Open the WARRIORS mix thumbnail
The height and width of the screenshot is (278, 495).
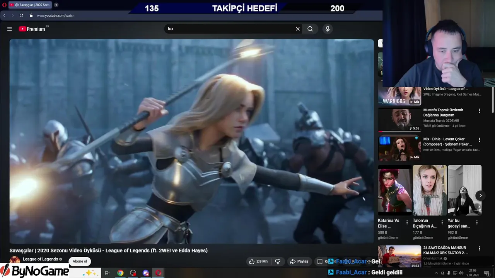399,96
